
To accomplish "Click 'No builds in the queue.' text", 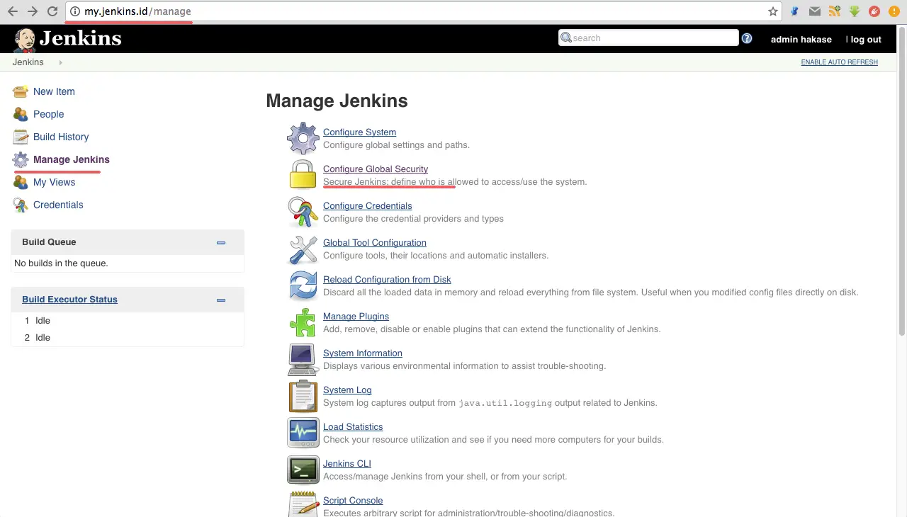I will [x=61, y=263].
